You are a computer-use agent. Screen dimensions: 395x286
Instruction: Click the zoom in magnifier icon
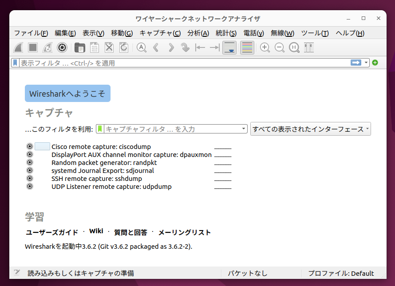265,47
